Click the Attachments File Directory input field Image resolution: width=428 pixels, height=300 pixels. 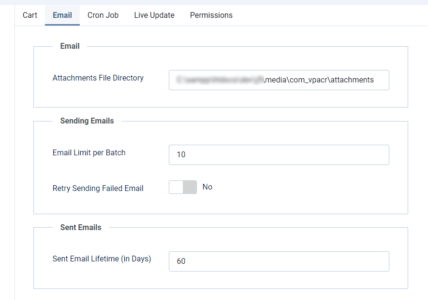click(279, 80)
